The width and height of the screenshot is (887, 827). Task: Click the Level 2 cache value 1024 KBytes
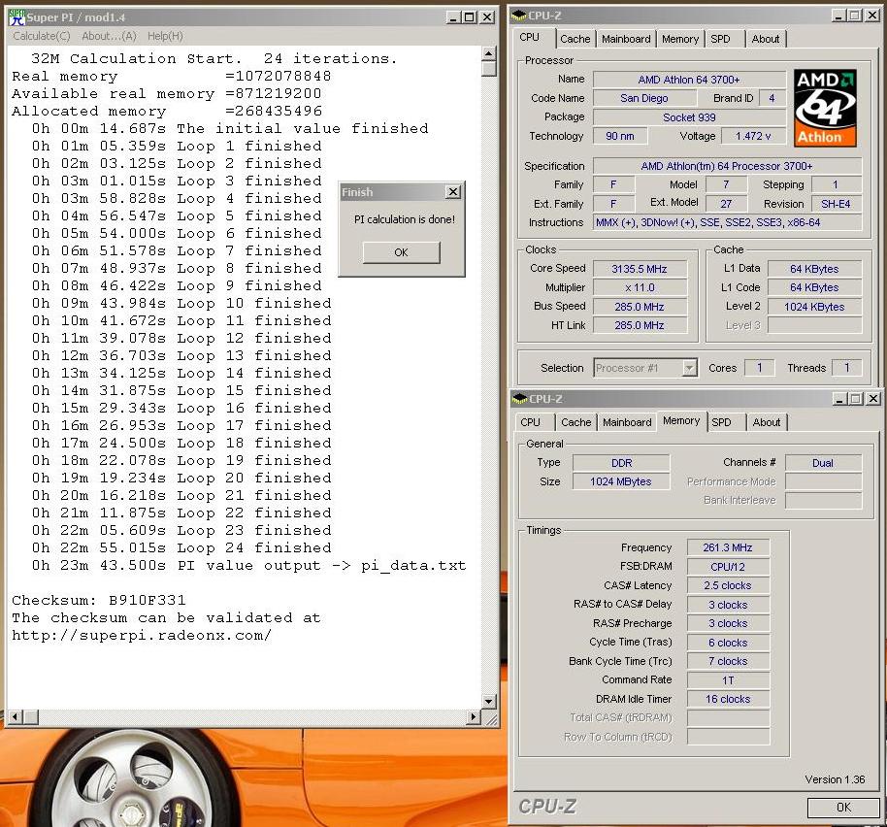point(814,307)
